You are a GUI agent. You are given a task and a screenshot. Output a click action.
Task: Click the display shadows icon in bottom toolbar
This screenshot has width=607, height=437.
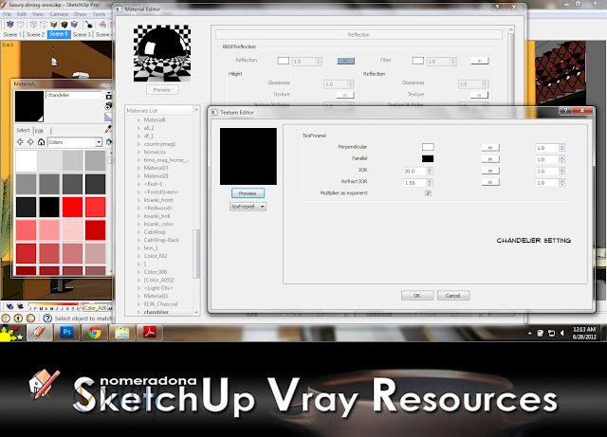point(20,306)
